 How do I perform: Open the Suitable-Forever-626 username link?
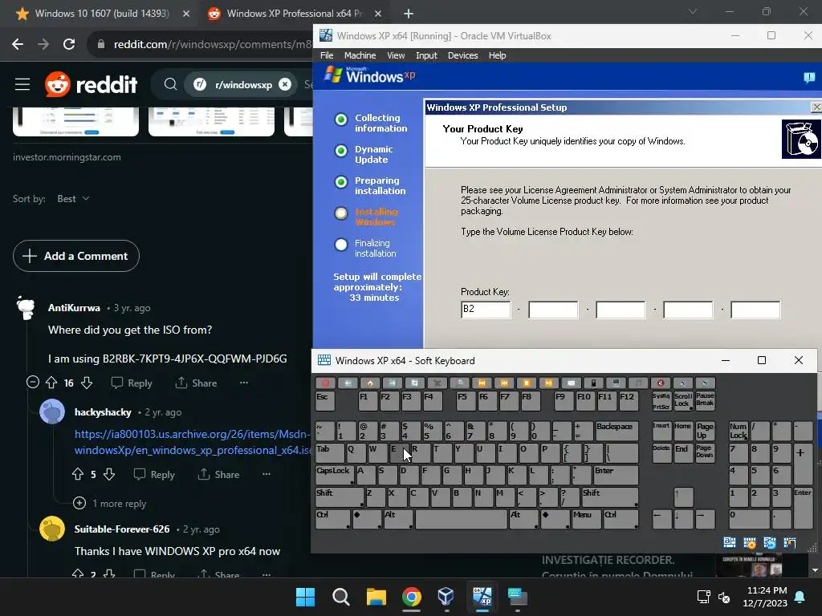122,529
